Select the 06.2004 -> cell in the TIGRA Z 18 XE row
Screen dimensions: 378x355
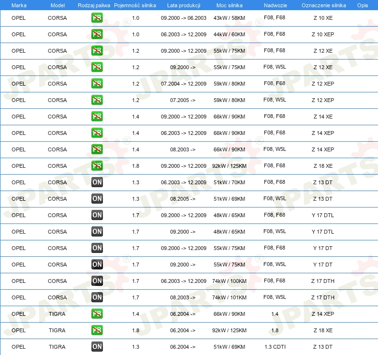183,330
